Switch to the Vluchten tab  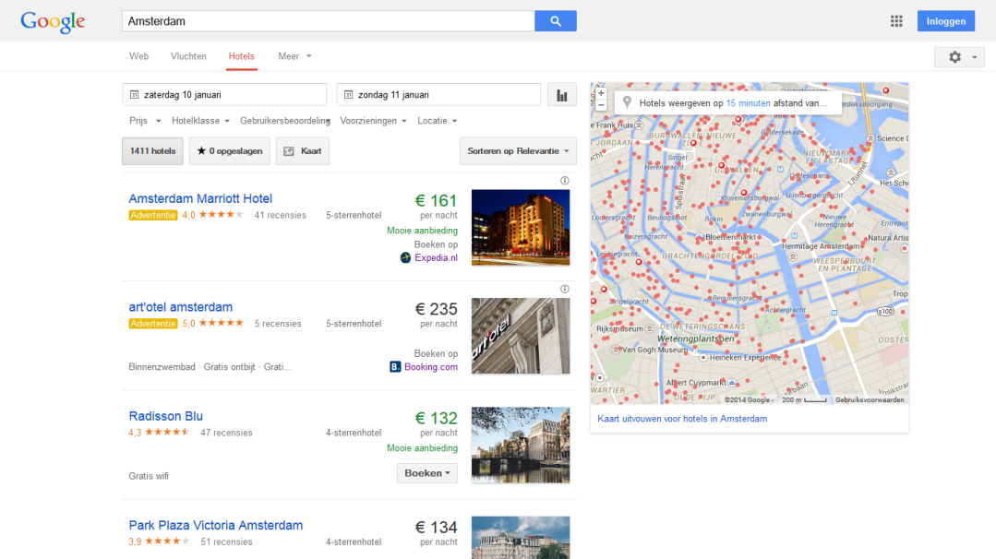tap(188, 56)
